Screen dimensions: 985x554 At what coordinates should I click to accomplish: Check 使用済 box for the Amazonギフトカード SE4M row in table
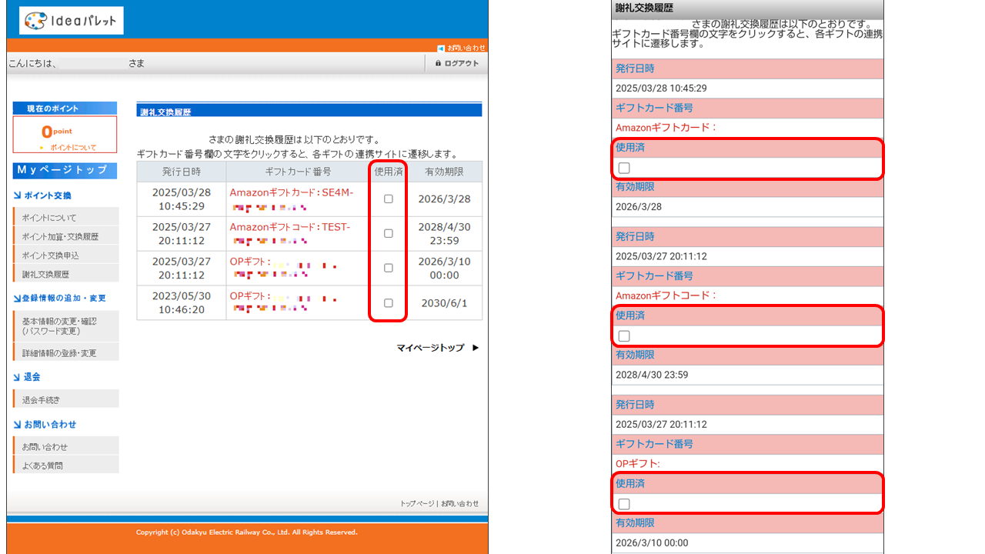pyautogui.click(x=388, y=199)
